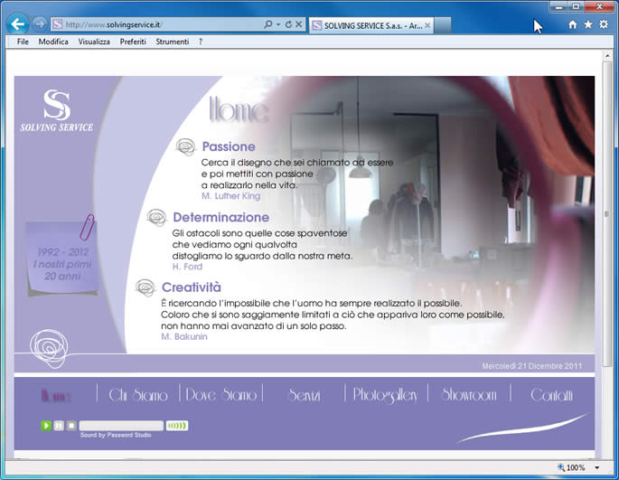Pause the background music

(59, 426)
